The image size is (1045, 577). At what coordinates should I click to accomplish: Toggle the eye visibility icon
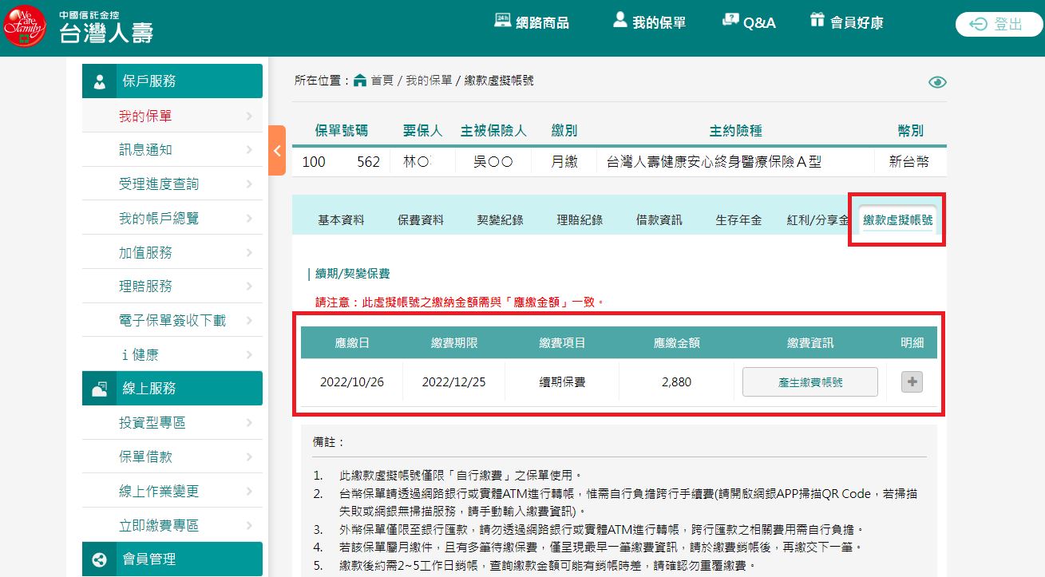point(937,82)
